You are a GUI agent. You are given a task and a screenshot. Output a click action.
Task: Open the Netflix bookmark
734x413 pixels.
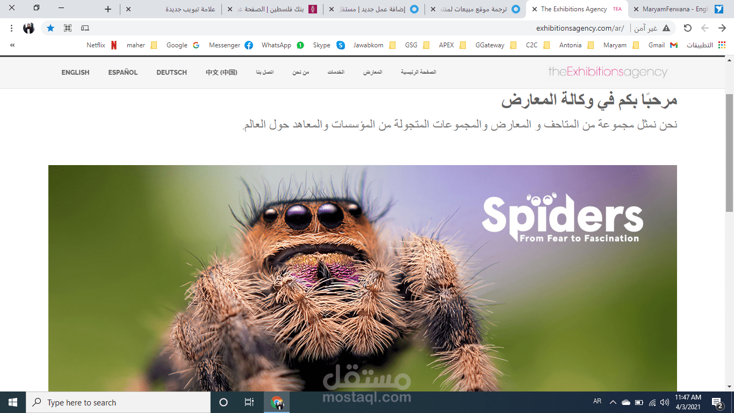(102, 45)
